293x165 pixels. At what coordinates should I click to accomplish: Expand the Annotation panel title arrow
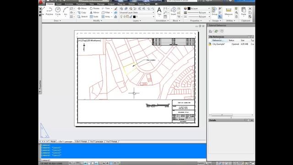click(168, 21)
